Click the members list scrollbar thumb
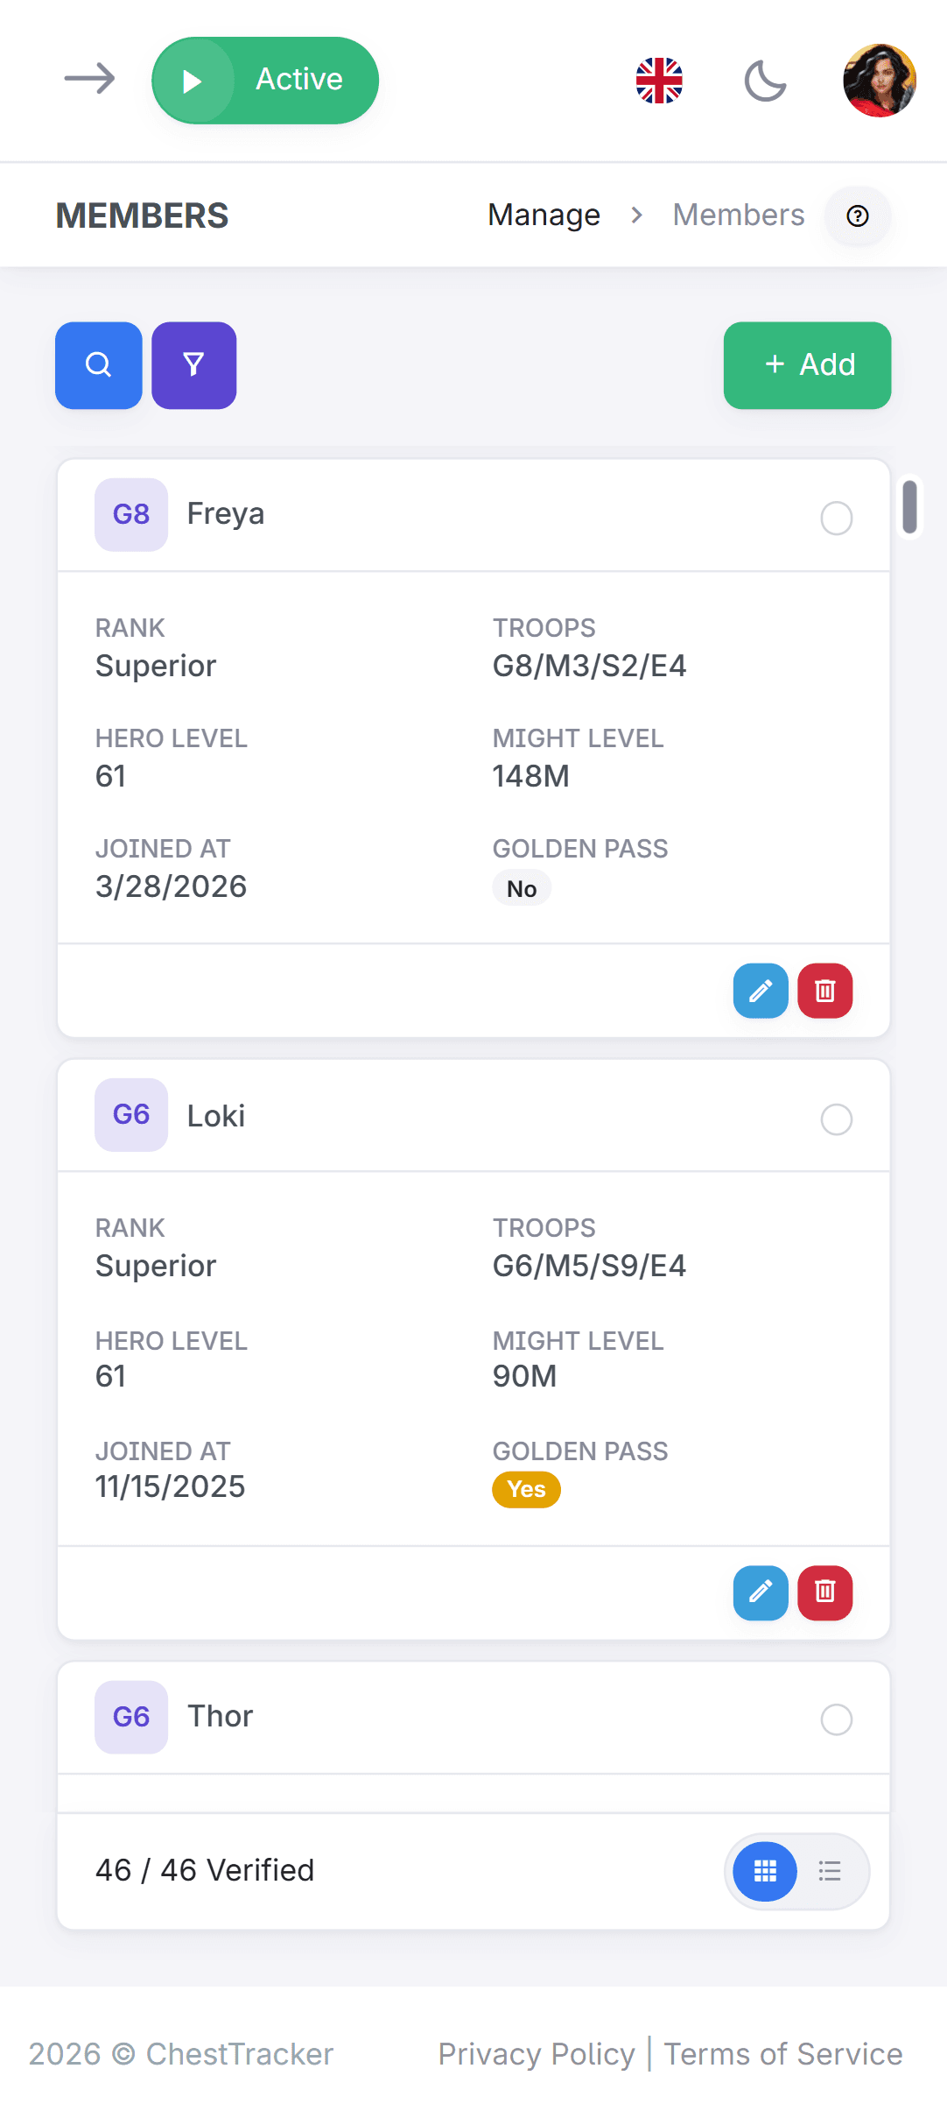Viewport: 947px width, 2125px height. 910,506
